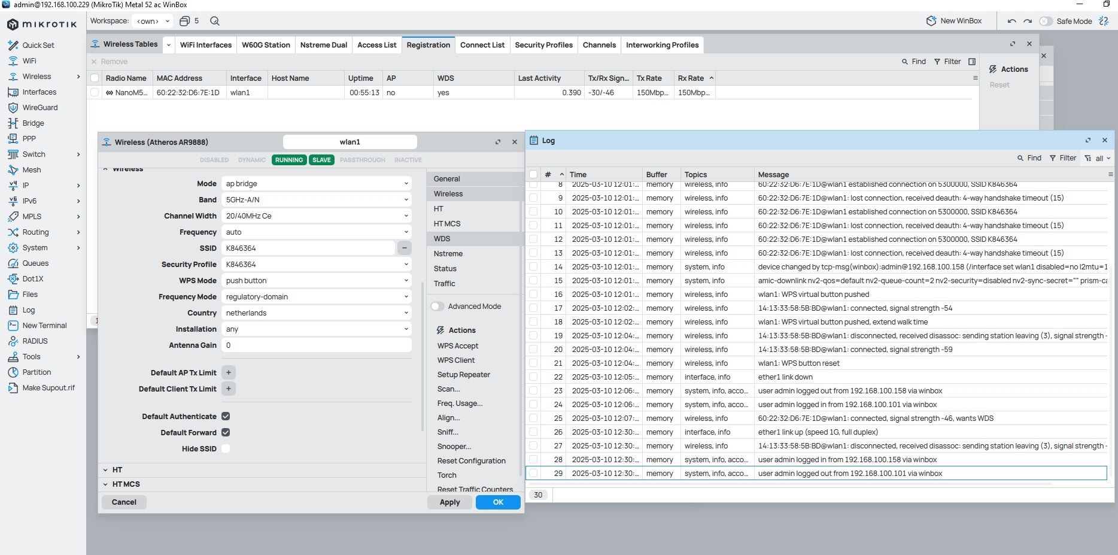Image resolution: width=1118 pixels, height=555 pixels.
Task: Switch to the Access List tab
Action: (x=376, y=45)
